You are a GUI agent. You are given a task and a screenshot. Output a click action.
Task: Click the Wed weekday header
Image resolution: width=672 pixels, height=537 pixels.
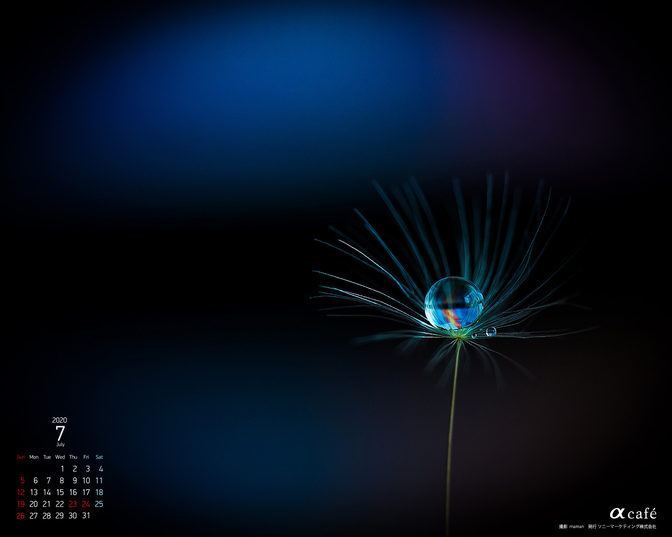60,457
